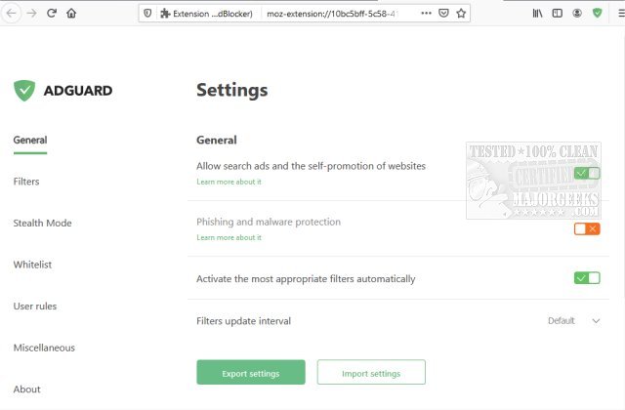Save page to Pocket

click(x=443, y=14)
